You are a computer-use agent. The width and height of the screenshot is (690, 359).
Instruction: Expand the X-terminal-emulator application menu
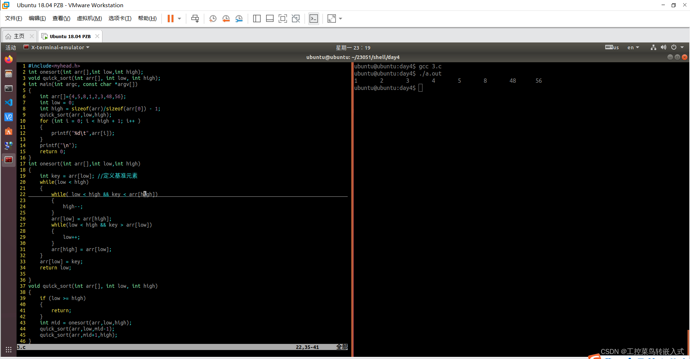[56, 47]
